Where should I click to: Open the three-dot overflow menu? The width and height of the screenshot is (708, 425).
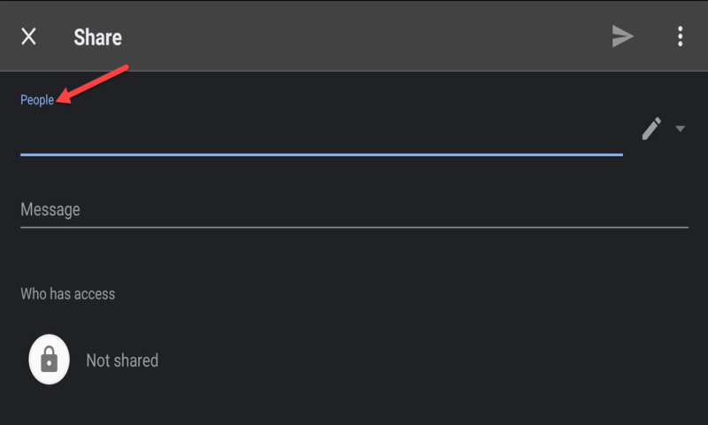coord(680,36)
